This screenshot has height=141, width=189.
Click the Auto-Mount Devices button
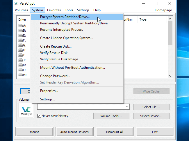[74, 132]
